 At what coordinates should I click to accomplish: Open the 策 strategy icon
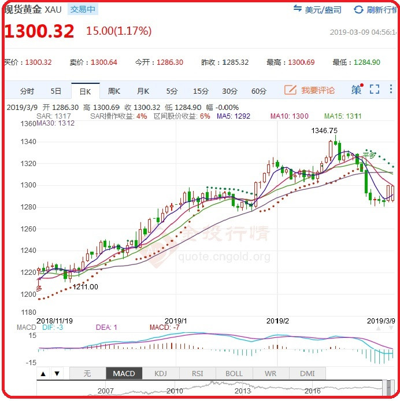tap(357, 89)
